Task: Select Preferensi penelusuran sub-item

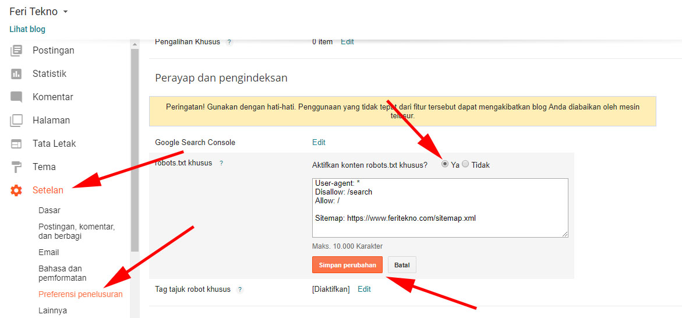Action: click(80, 294)
